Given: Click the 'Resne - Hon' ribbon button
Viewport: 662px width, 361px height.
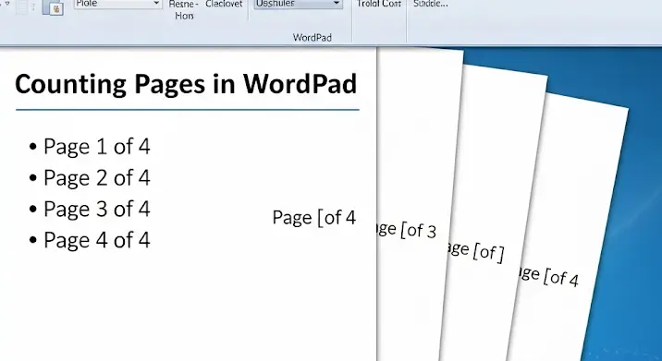Looking at the screenshot, I should [x=184, y=10].
